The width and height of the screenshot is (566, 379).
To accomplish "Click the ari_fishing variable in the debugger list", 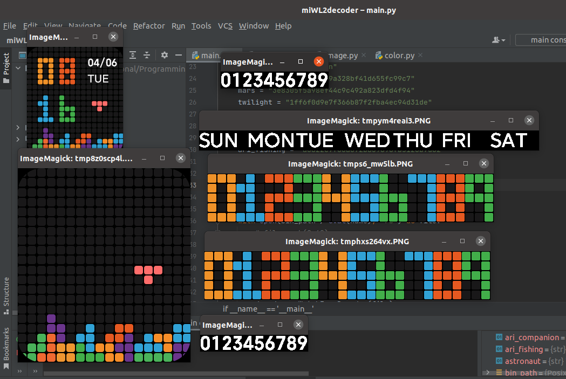I will click(524, 349).
